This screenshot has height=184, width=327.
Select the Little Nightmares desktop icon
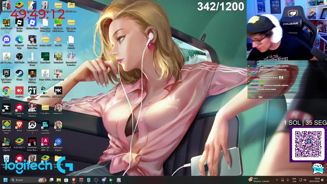(x=32, y=94)
